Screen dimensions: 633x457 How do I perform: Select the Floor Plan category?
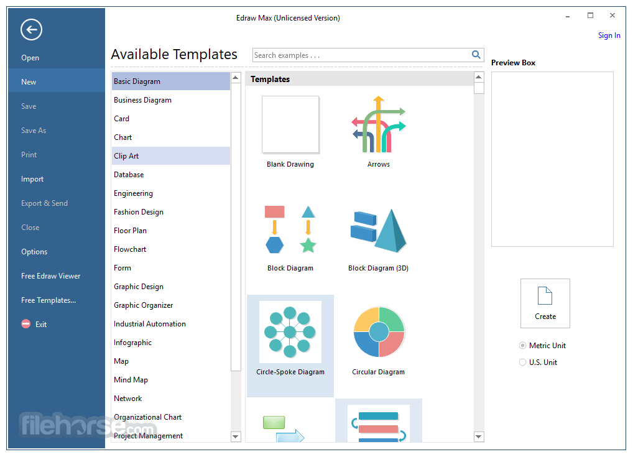(171, 230)
